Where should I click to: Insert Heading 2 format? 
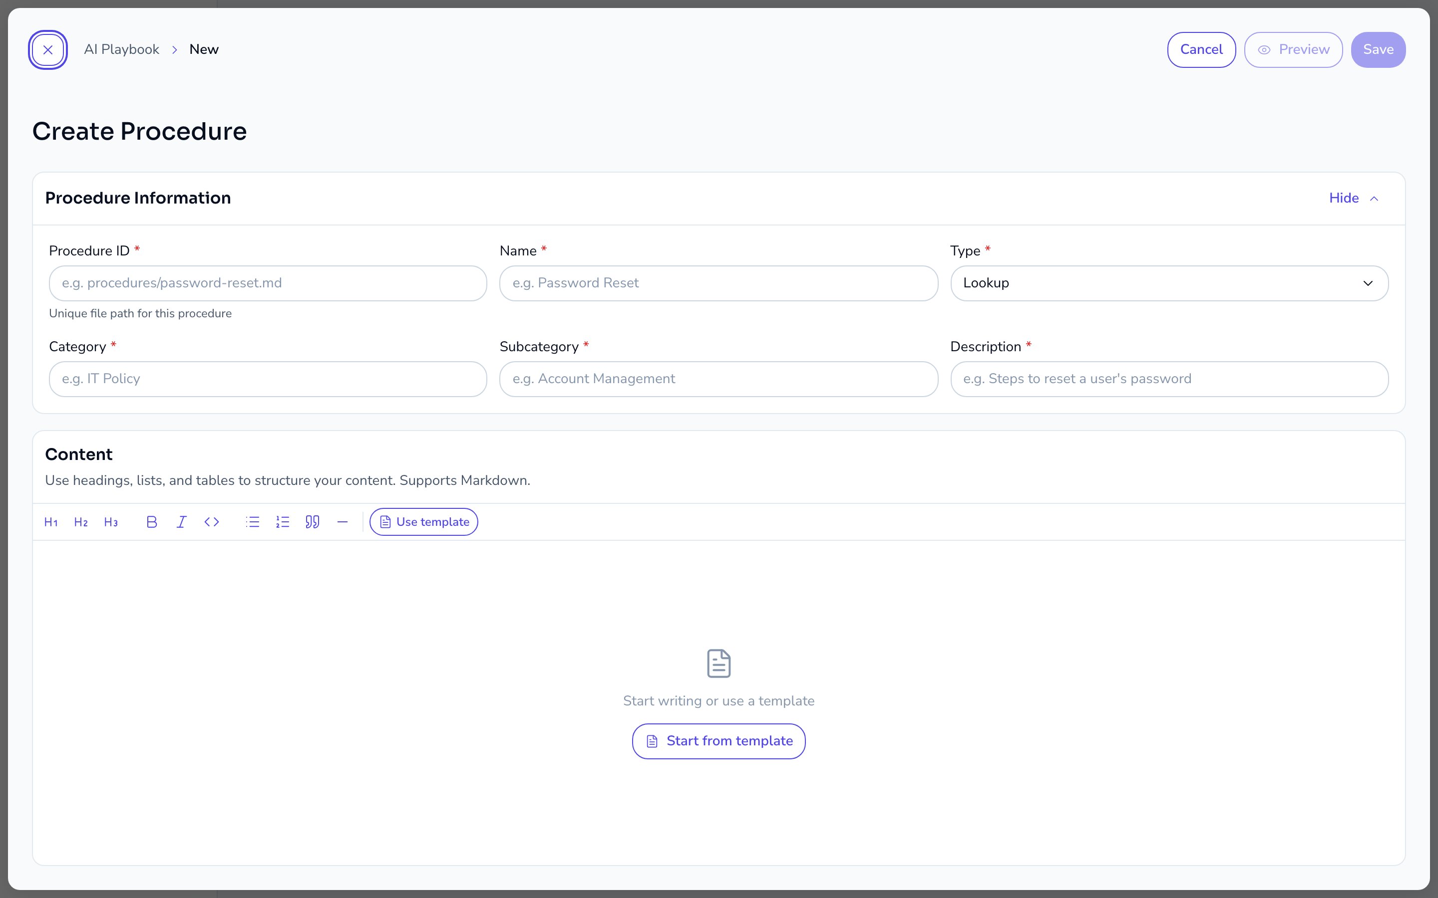point(81,522)
